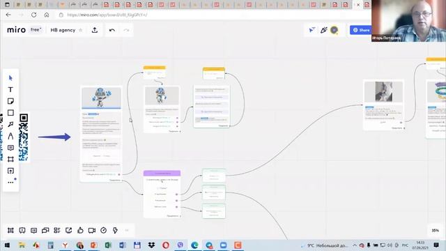Open Zoom from taskbar
Viewport: 446px width, 251px height.
coord(223,245)
